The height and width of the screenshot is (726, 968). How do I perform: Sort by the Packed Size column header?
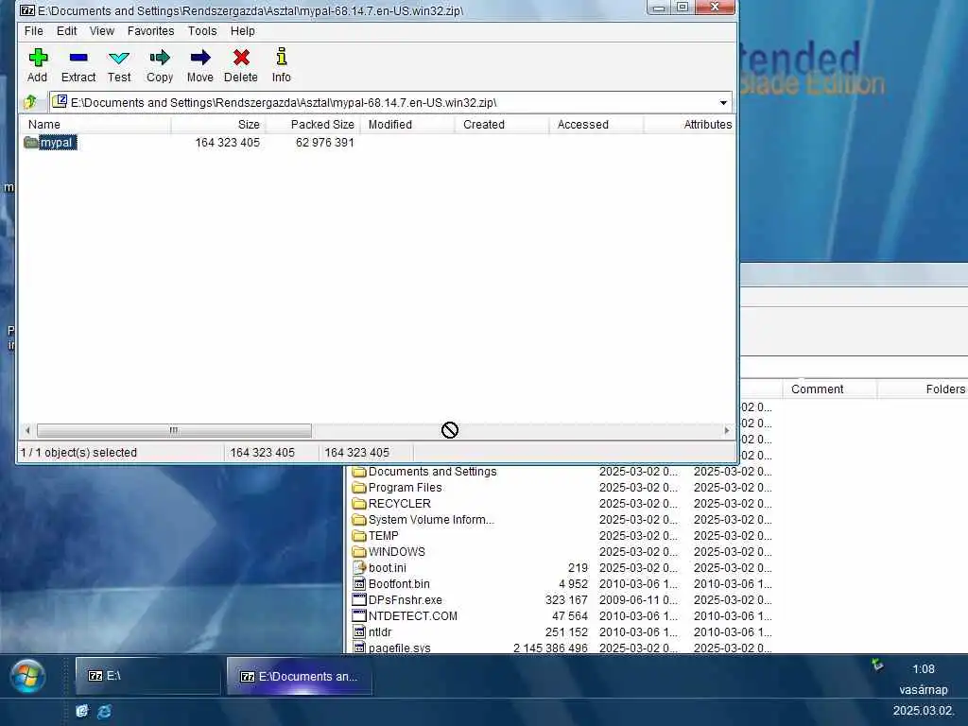313,125
